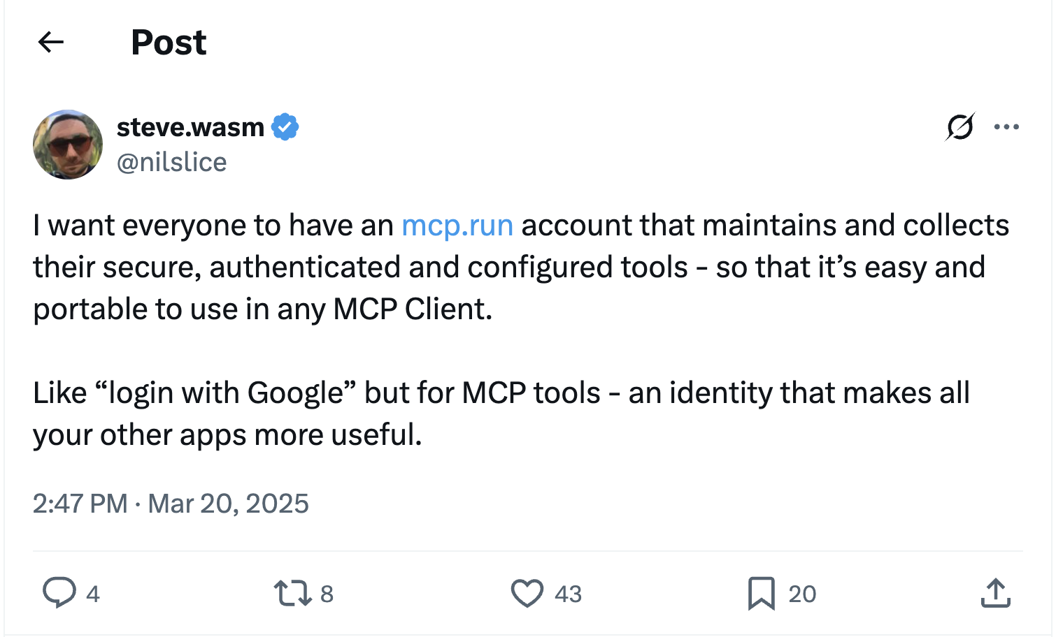The image size is (1056, 637).
Task: Select the Post header title
Action: tap(168, 42)
